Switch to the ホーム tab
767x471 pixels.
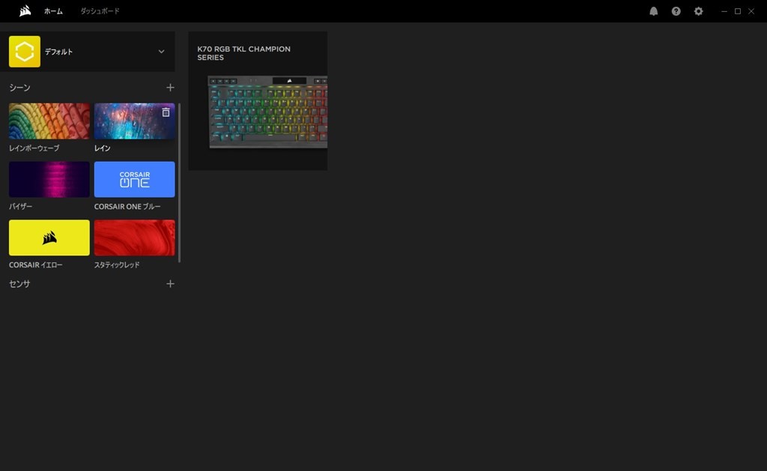(53, 11)
